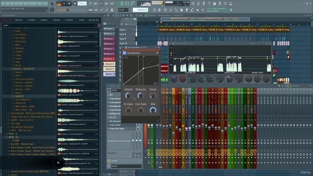Expand the PACKS - 01 folder
Image resolution: width=313 pixels, height=176 pixels.
coord(13,133)
